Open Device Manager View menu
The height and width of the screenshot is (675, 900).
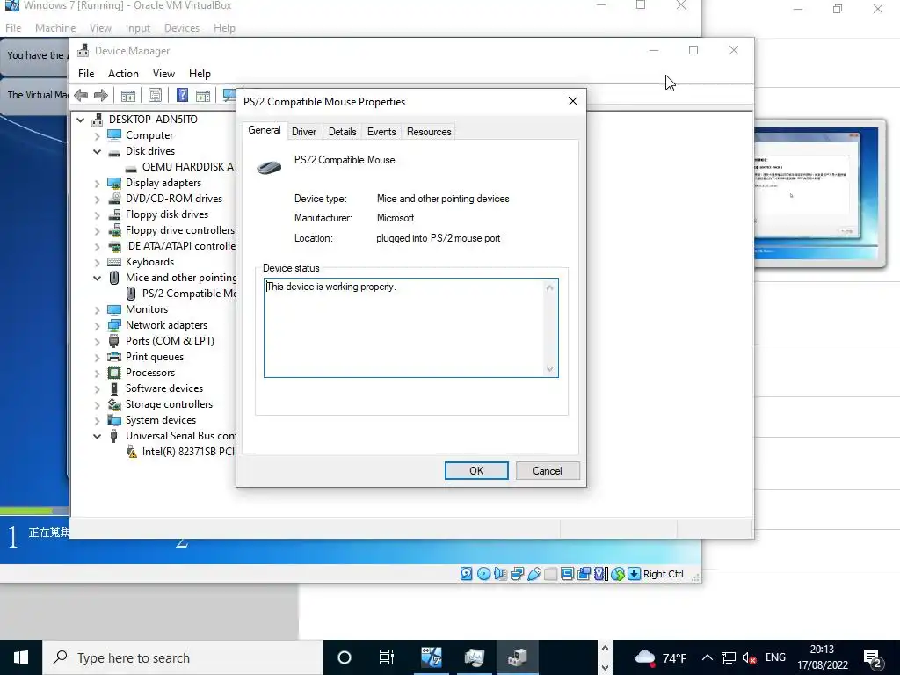click(x=163, y=74)
